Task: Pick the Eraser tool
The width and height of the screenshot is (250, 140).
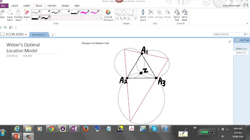Action: click(x=27, y=15)
